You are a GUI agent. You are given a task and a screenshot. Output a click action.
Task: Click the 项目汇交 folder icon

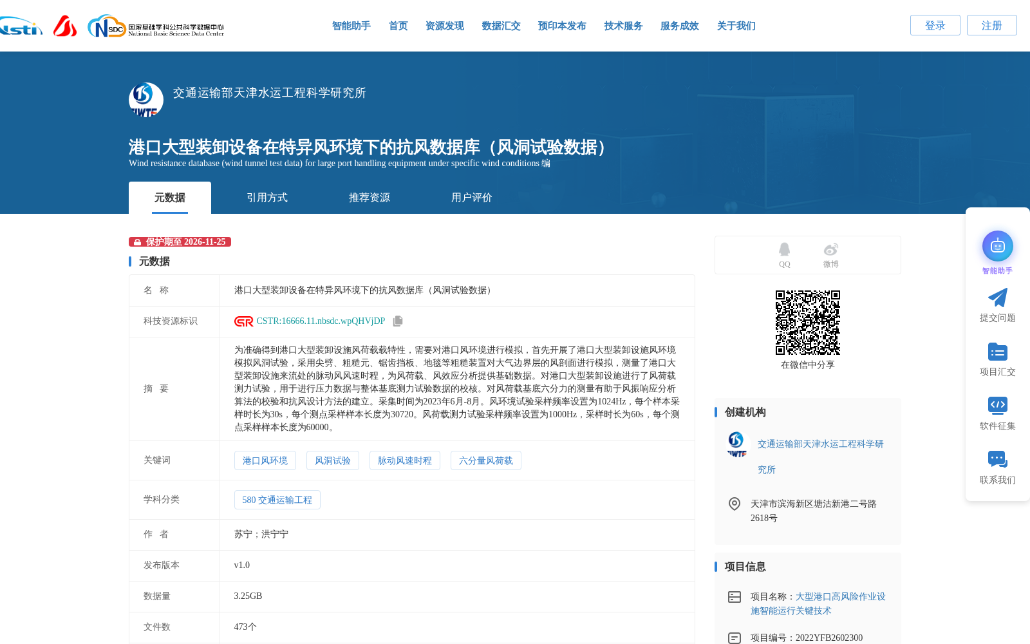coord(997,352)
